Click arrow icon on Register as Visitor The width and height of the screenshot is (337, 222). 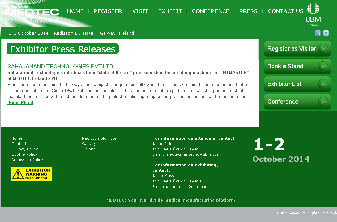pos(323,49)
